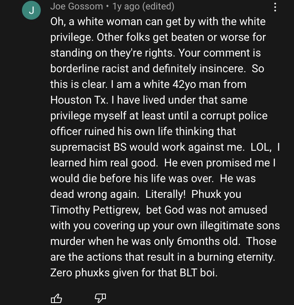Image resolution: width=294 pixels, height=305 pixels.
Task: Dislike the comment with thumbs down icon
Action: [x=100, y=298]
